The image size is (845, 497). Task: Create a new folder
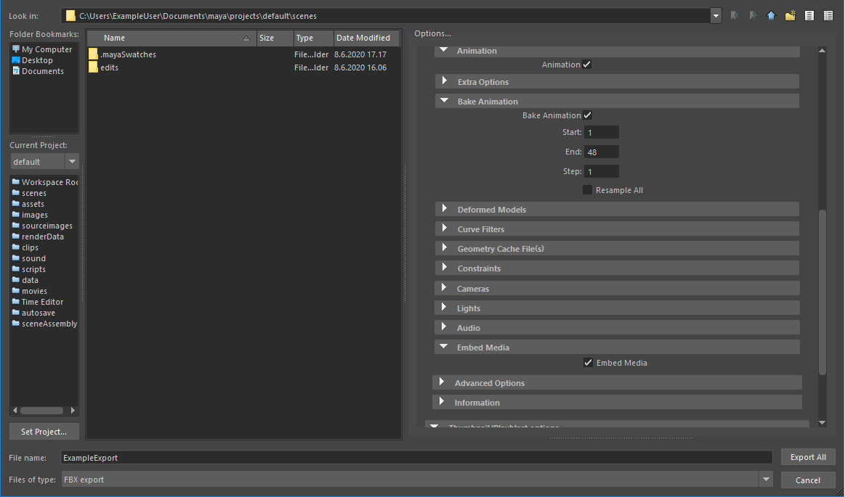tap(790, 15)
